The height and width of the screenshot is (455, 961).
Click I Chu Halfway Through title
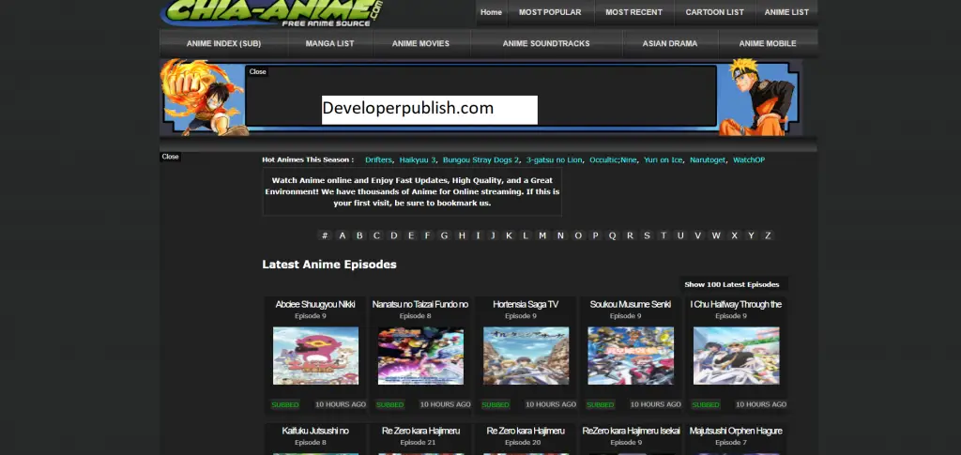(736, 304)
